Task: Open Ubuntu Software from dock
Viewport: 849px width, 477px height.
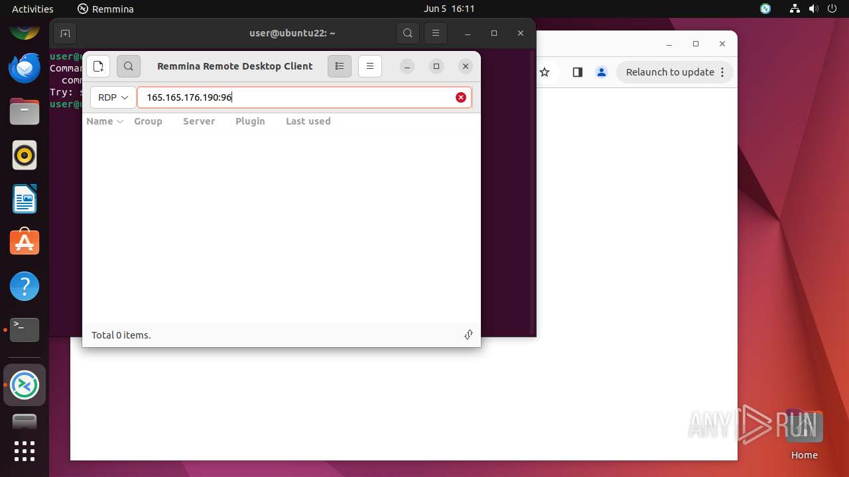Action: (x=25, y=242)
